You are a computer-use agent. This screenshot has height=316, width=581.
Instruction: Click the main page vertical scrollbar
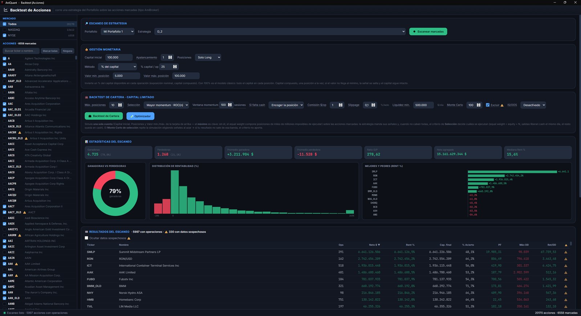579,105
